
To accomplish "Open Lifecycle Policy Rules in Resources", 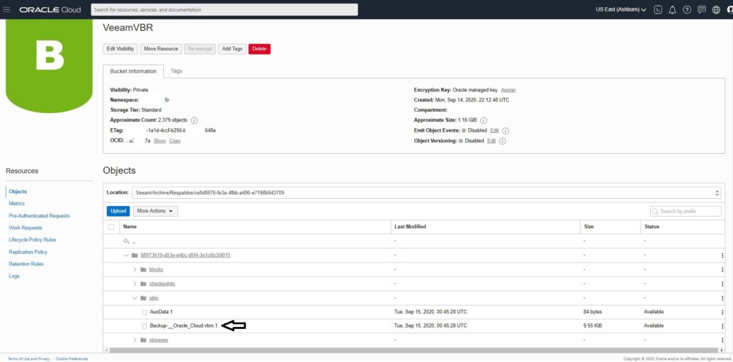I will point(32,240).
